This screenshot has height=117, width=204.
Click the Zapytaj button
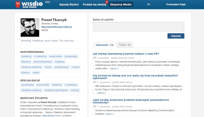pos(176,36)
